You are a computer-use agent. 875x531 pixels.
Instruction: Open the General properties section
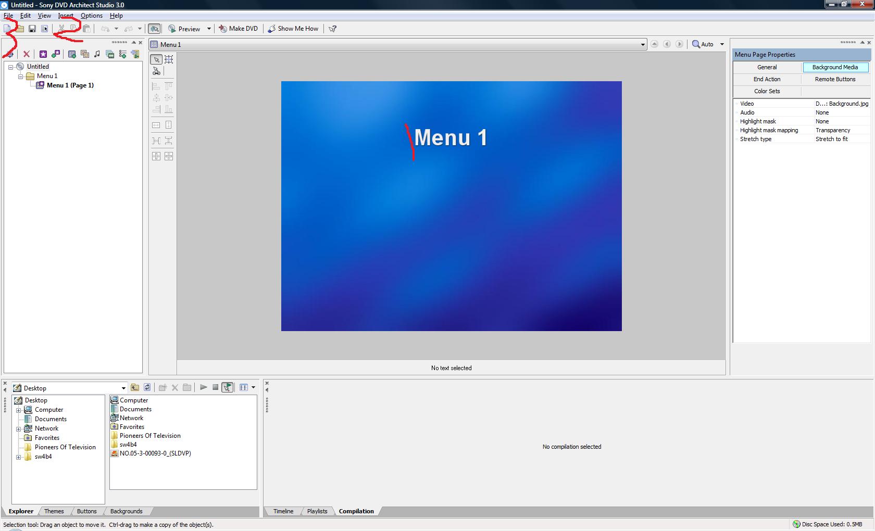pyautogui.click(x=767, y=67)
